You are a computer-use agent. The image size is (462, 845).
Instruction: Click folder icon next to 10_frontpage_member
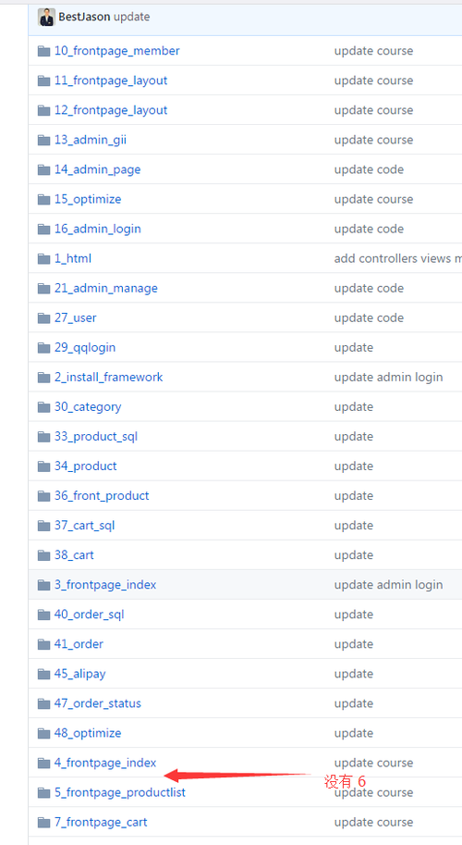[44, 51]
